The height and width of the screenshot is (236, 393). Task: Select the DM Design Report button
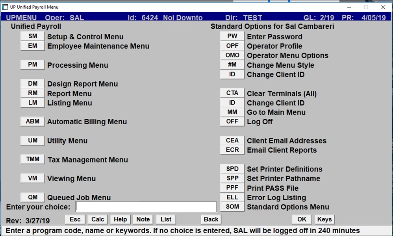click(33, 84)
